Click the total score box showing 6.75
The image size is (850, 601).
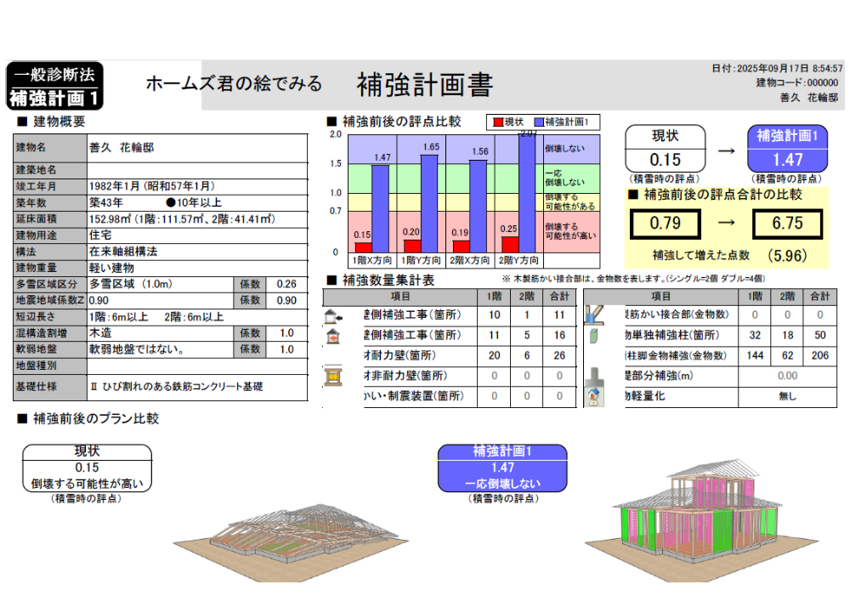point(787,224)
